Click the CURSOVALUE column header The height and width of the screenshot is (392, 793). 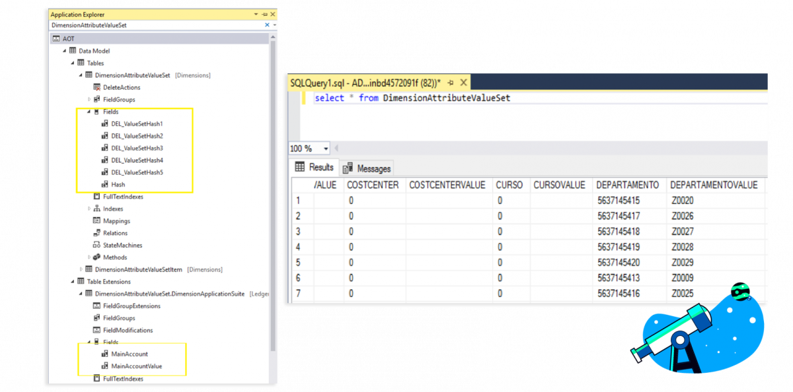tap(560, 185)
